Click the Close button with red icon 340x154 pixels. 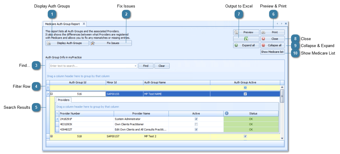click(272, 39)
